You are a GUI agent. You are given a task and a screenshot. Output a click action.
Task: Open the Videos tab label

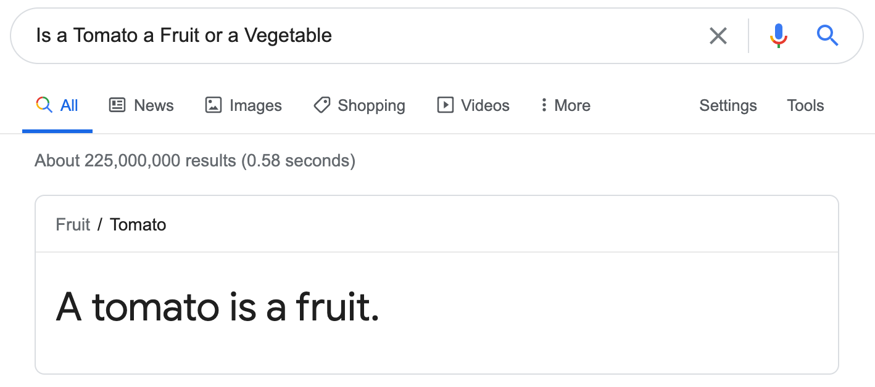(485, 105)
